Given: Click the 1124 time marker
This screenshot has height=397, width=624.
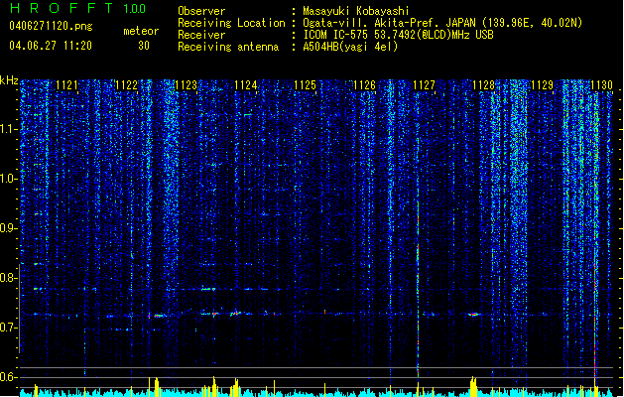Looking at the screenshot, I should click(246, 85).
